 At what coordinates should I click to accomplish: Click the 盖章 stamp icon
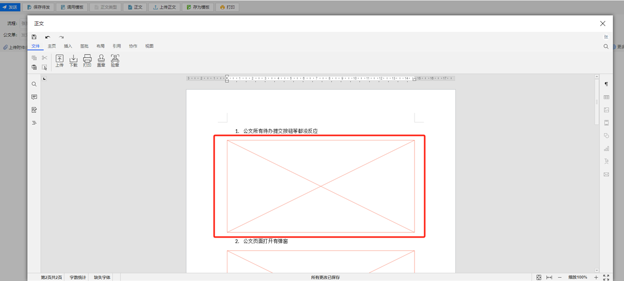coord(101,60)
